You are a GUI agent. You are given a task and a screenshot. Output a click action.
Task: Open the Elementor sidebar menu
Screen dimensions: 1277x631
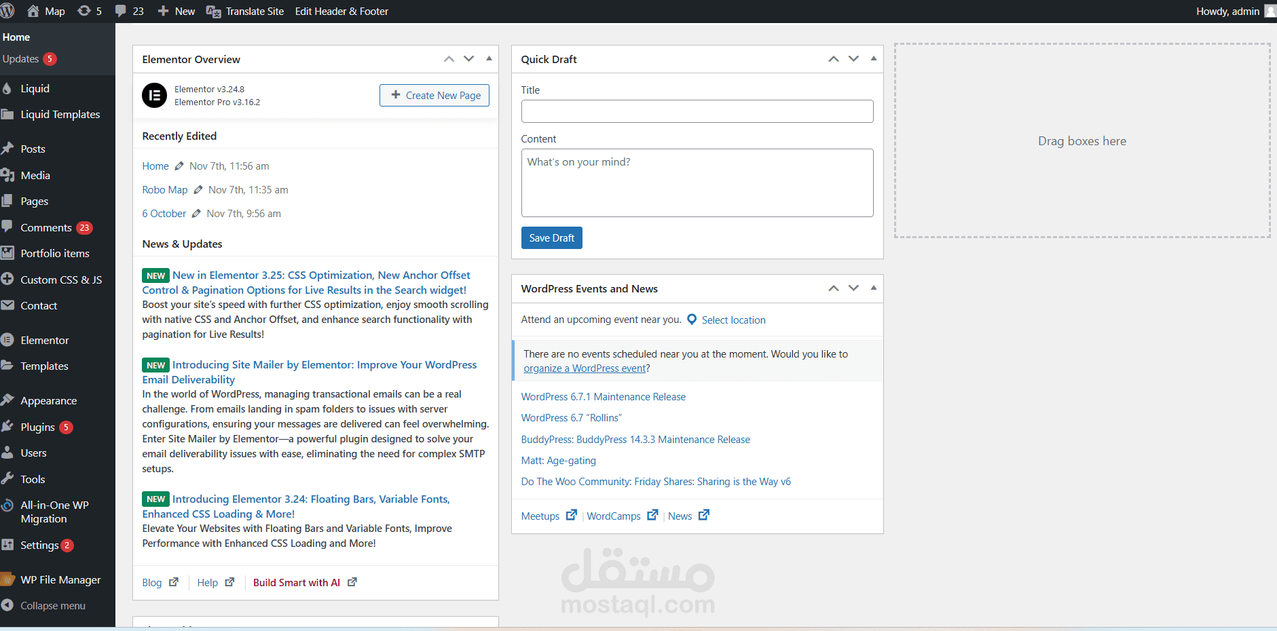[x=44, y=340]
